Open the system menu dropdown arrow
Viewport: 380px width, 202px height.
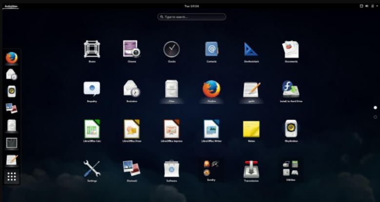coord(377,6)
